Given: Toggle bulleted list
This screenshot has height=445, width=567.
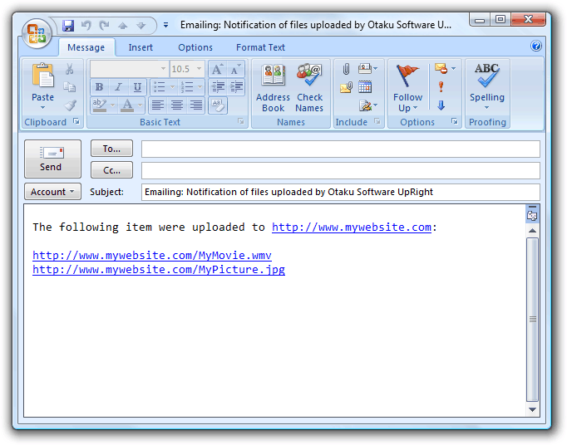Looking at the screenshot, I should pyautogui.click(x=159, y=87).
